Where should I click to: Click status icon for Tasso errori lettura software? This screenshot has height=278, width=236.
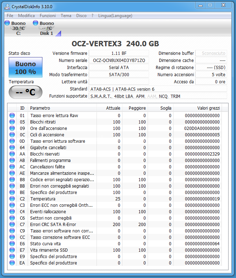click(x=12, y=141)
